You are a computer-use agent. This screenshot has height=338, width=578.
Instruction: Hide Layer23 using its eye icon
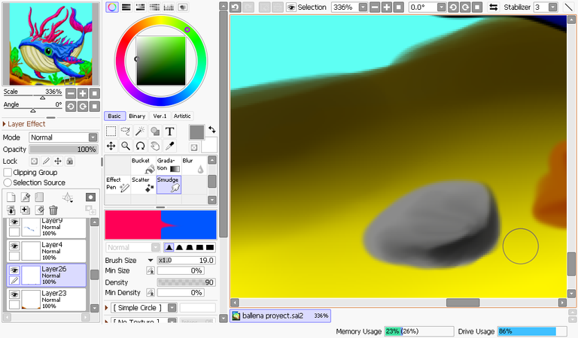[14, 294]
